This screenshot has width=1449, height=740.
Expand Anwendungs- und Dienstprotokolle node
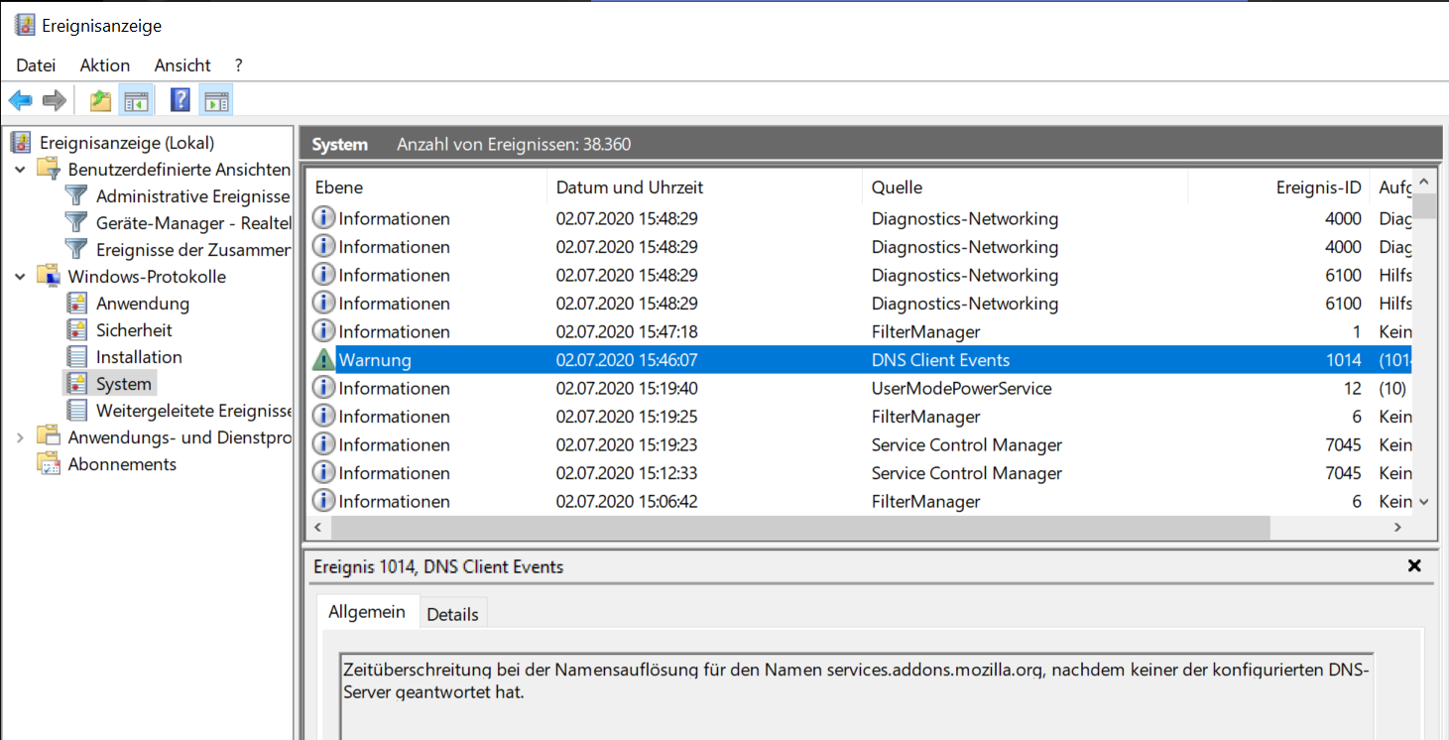(x=21, y=437)
